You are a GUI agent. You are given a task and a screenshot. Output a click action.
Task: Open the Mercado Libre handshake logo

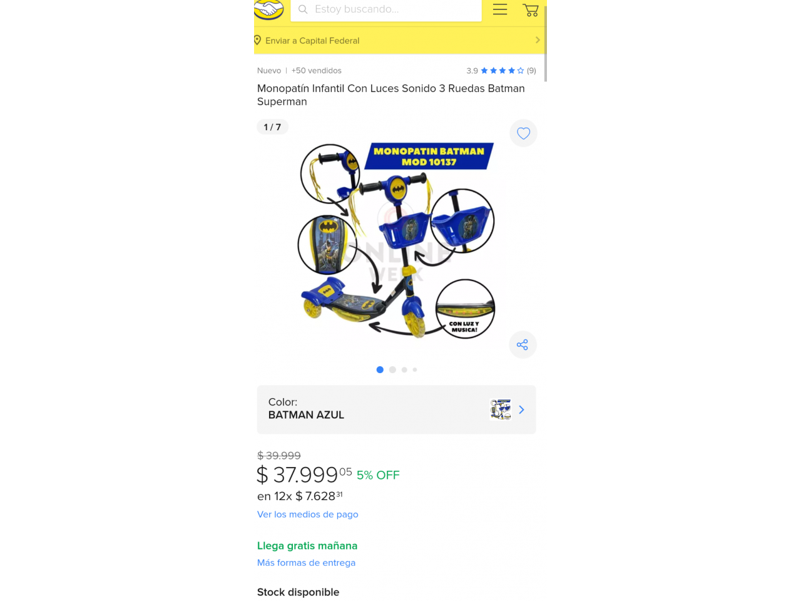(x=269, y=9)
